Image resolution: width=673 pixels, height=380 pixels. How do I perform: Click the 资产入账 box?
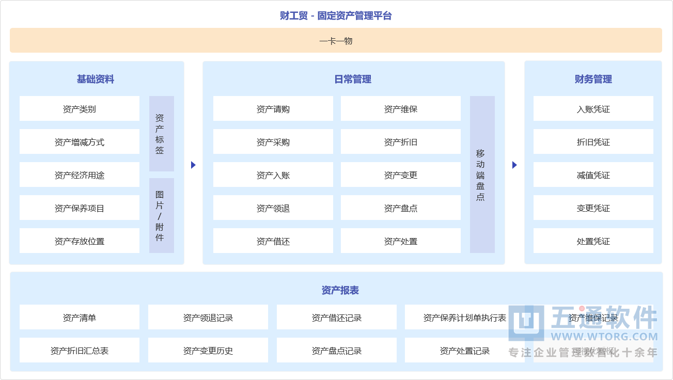[x=273, y=175]
